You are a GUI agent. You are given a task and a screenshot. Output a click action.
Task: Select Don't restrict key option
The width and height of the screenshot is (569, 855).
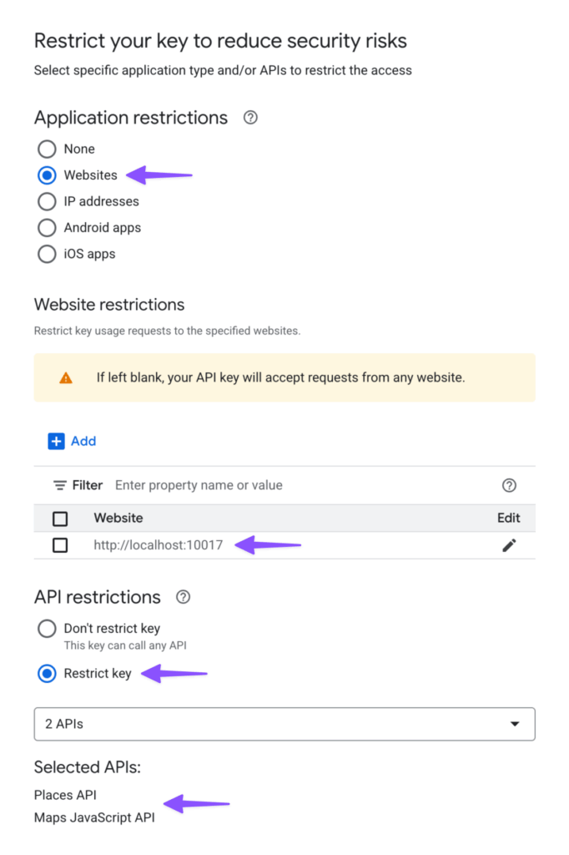tap(48, 629)
